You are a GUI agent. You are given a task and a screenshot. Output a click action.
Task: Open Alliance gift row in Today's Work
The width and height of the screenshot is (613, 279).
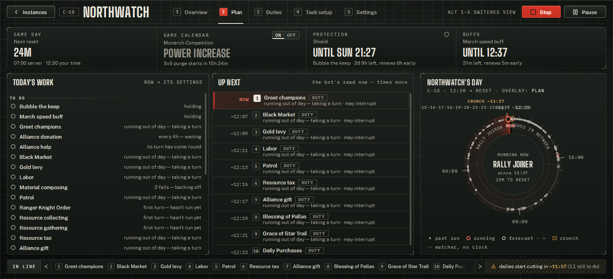pyautogui.click(x=106, y=248)
